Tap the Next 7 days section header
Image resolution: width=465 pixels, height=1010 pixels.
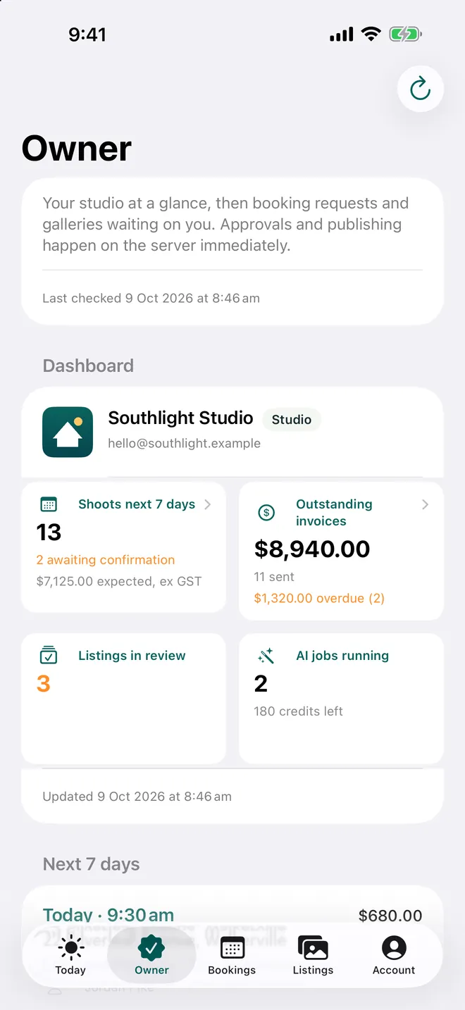click(91, 864)
